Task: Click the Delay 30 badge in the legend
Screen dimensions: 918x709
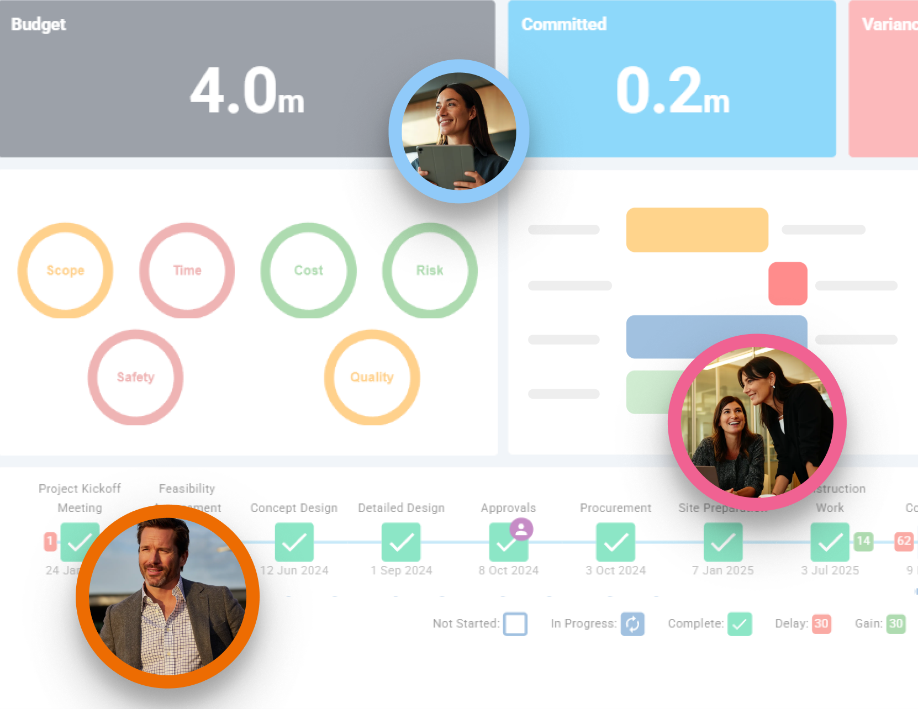Action: [821, 624]
